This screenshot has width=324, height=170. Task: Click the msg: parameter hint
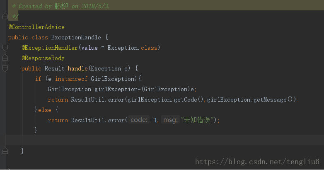170,120
